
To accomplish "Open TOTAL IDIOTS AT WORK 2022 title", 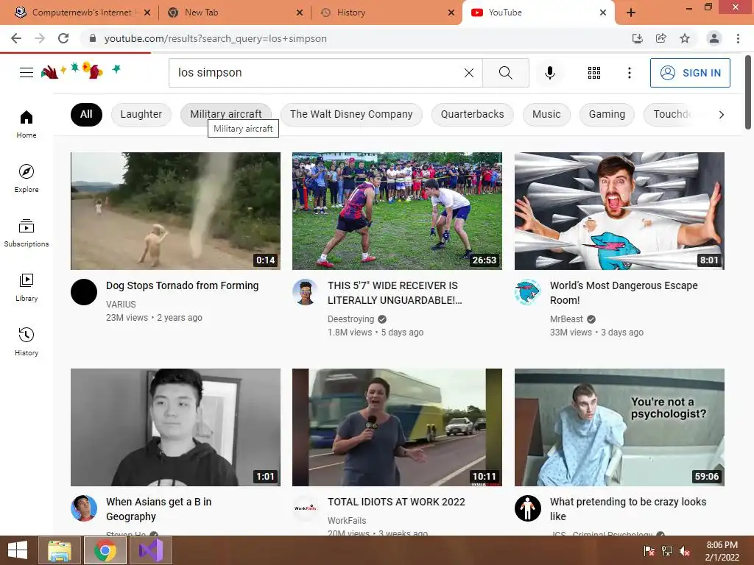I will click(396, 502).
